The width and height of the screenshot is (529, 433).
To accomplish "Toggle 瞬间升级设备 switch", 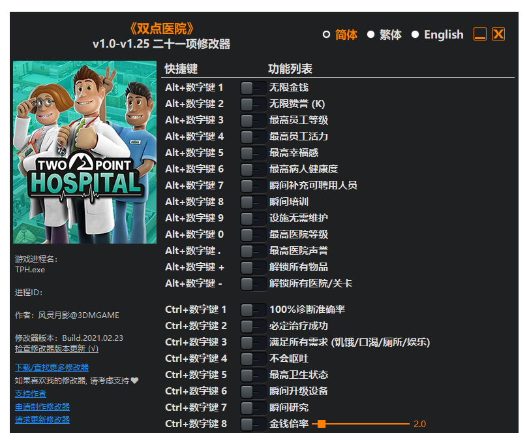I will click(x=253, y=391).
